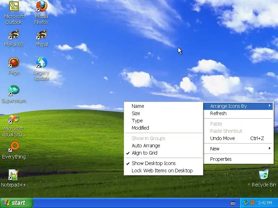Viewport: 278px width, 208px height.
Task: Select the MyPal 68 desktop shortcut
Action: tap(14, 35)
